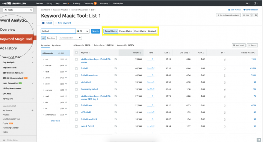Screen dimensions: 263x142
Task: Sort by Results in SERP sort icon
Action: click(x=255, y=53)
